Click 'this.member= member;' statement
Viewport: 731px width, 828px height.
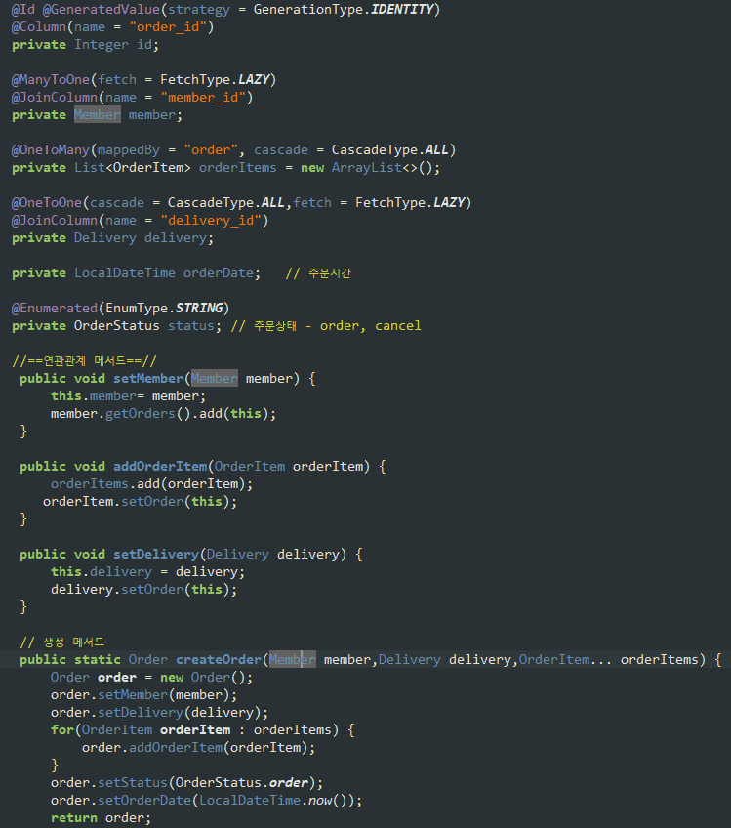pyautogui.click(x=128, y=396)
